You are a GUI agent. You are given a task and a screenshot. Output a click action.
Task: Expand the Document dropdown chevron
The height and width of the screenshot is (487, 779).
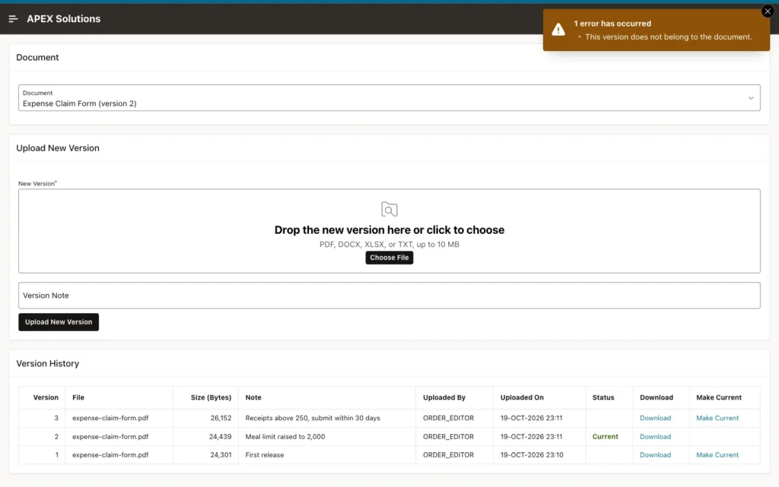[751, 98]
